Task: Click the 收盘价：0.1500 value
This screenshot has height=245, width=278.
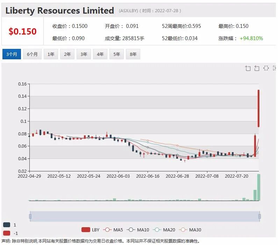Action: (70, 26)
